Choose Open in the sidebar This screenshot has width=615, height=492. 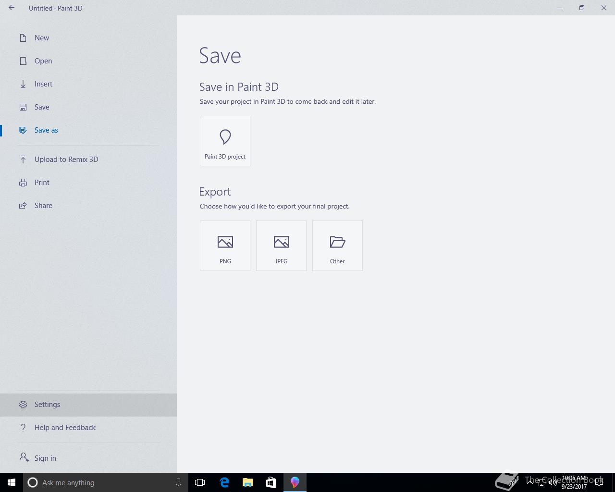(88, 61)
